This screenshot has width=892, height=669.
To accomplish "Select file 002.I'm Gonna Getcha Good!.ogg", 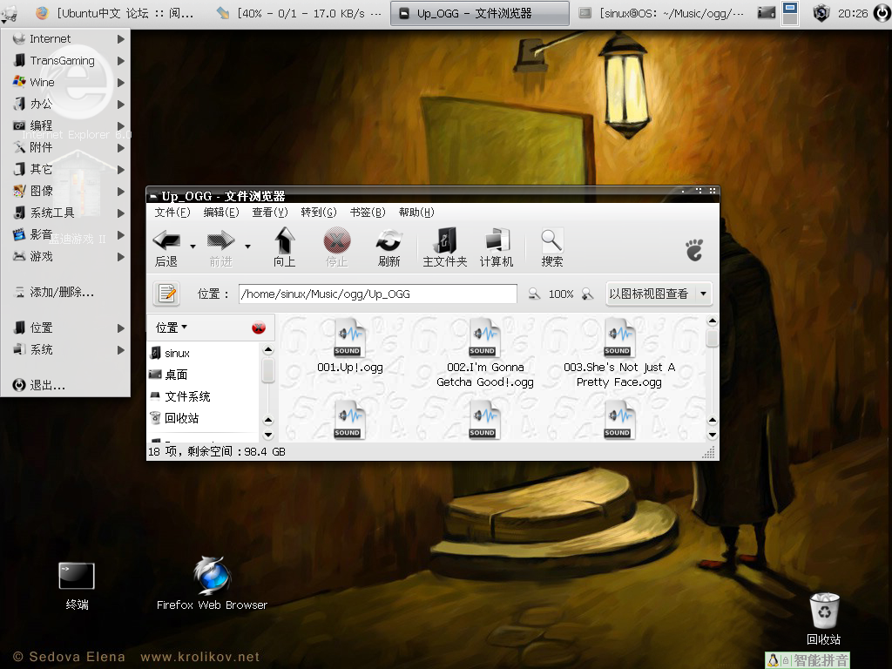I will pos(484,353).
